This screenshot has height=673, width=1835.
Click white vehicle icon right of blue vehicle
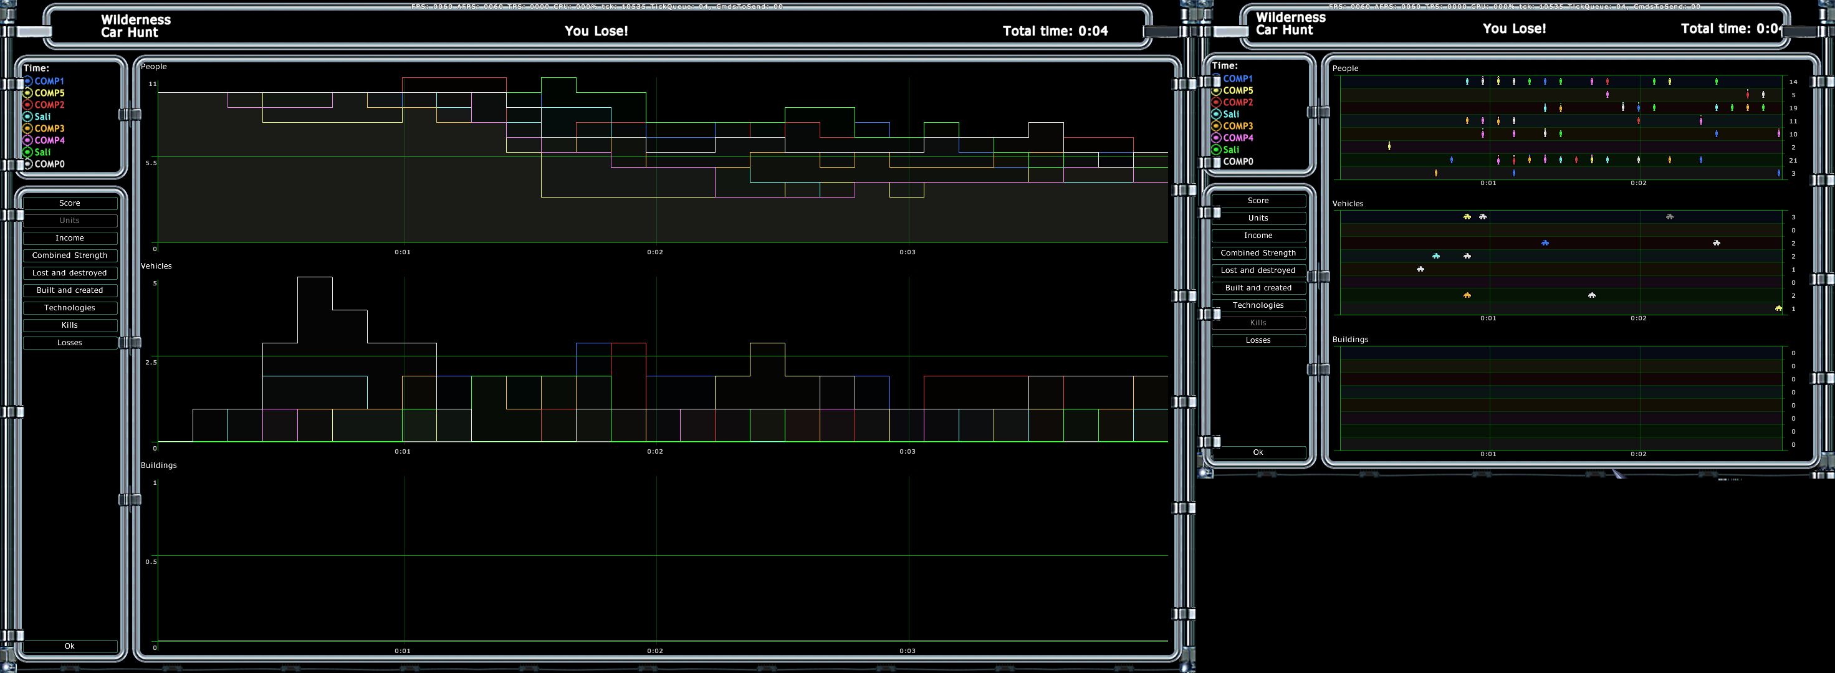[x=1717, y=243]
